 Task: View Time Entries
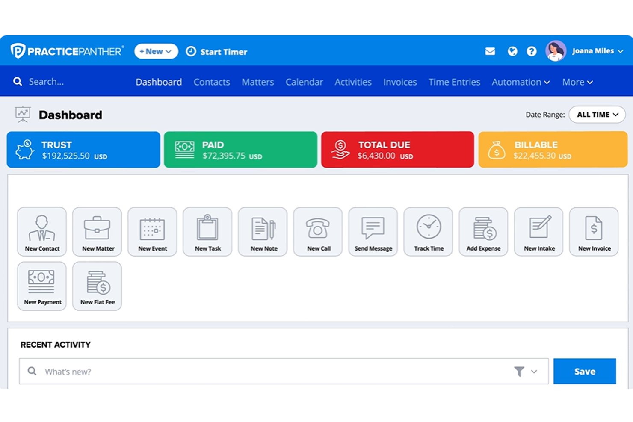tap(454, 82)
